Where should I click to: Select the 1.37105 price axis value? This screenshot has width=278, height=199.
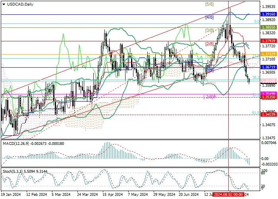(269, 59)
